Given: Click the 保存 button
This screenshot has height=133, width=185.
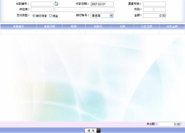Looking at the screenshot, I should pos(93,131).
